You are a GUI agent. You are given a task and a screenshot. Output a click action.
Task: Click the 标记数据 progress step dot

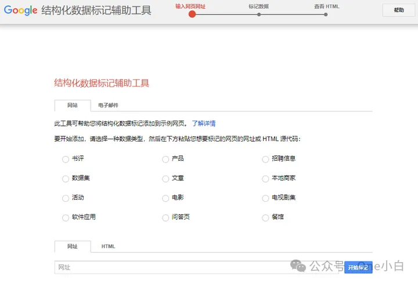259,14
